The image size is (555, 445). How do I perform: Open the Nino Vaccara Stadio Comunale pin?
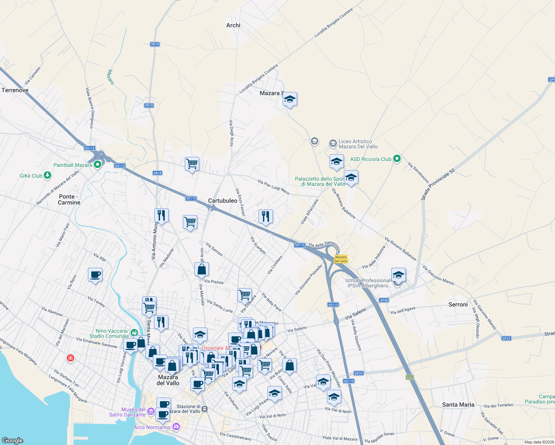pos(134,333)
